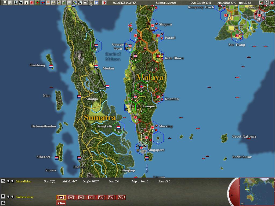This screenshot has height=206, width=275.
Task: Click the 'Port: 2(2)' value
Action: [x=50, y=181]
